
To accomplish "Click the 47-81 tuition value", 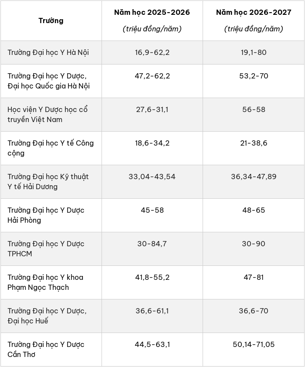I will pos(254,277).
